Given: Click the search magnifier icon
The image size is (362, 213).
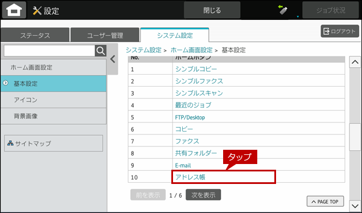Looking at the screenshot, I should (x=101, y=51).
